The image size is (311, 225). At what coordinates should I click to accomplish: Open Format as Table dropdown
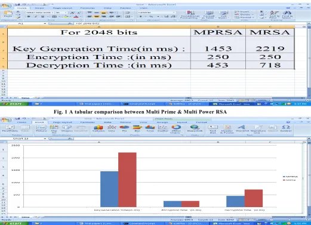coord(208,15)
